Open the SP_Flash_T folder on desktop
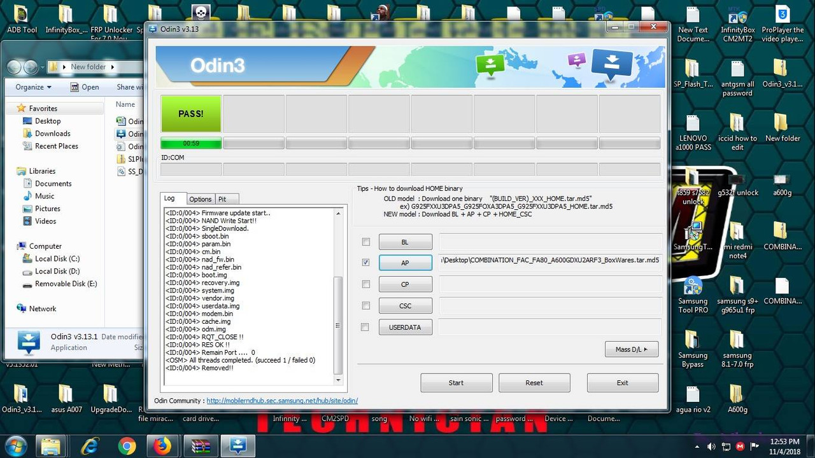 pos(693,74)
